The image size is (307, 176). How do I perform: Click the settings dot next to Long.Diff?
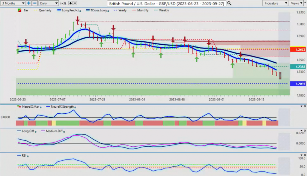coord(35,132)
